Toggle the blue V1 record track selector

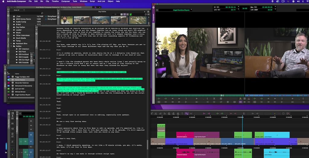pos(31,141)
